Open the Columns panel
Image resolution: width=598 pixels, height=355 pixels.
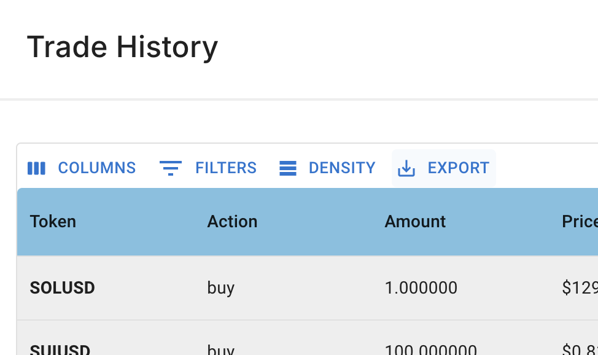[82, 168]
